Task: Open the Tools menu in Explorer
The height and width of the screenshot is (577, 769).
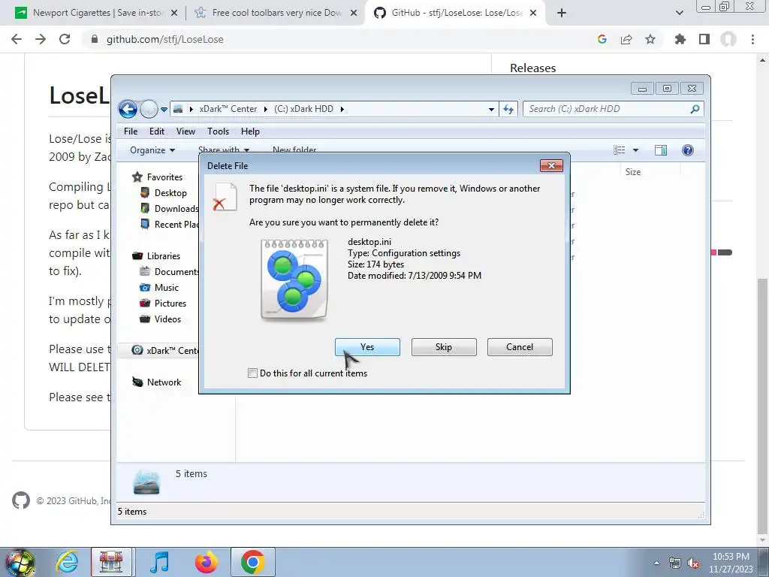Action: coord(219,131)
